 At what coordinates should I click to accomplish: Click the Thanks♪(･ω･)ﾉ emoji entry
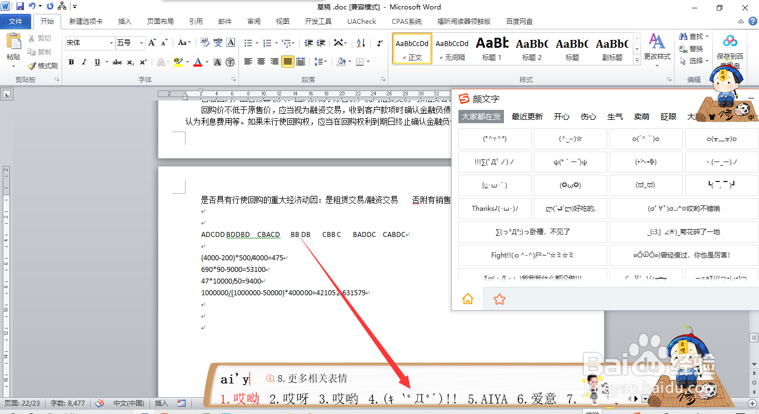coord(495,209)
